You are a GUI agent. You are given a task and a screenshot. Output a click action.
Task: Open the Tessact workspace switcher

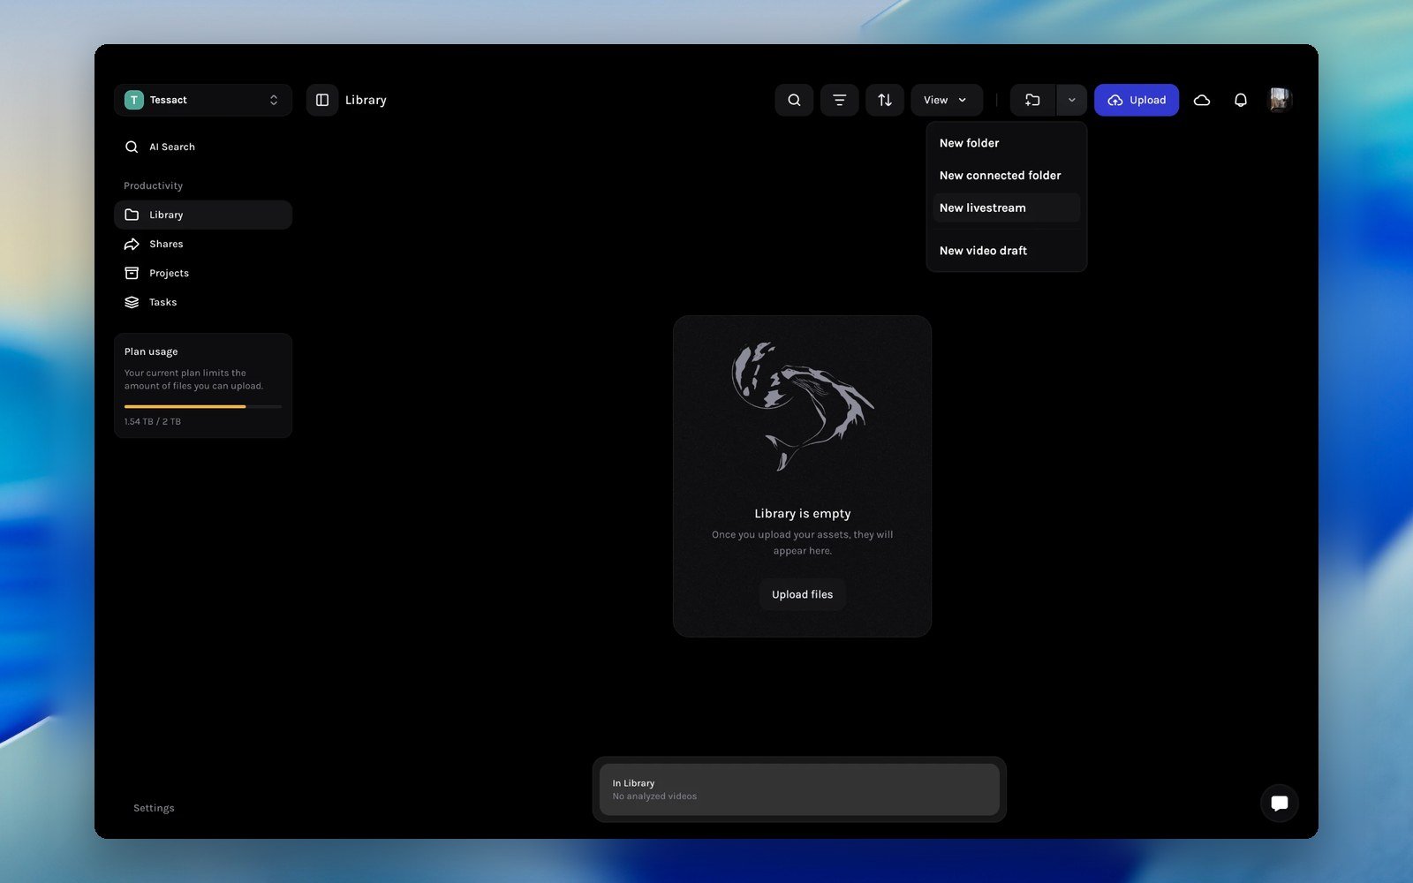(202, 100)
